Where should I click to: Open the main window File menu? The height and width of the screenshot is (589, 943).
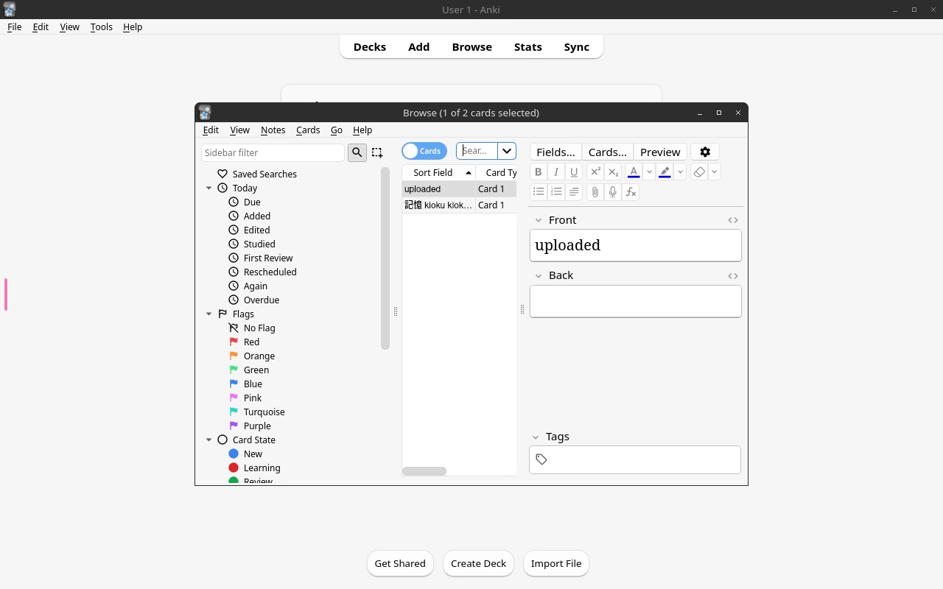(14, 27)
